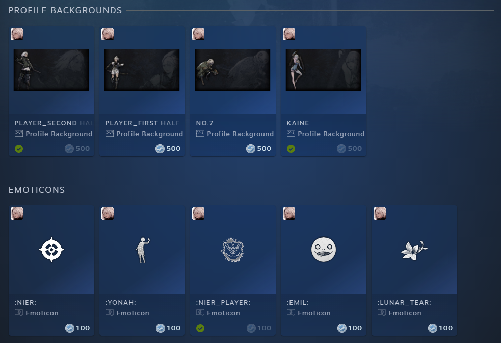
Task: Open the NO.7 profile background thumbnail
Action: click(x=232, y=70)
